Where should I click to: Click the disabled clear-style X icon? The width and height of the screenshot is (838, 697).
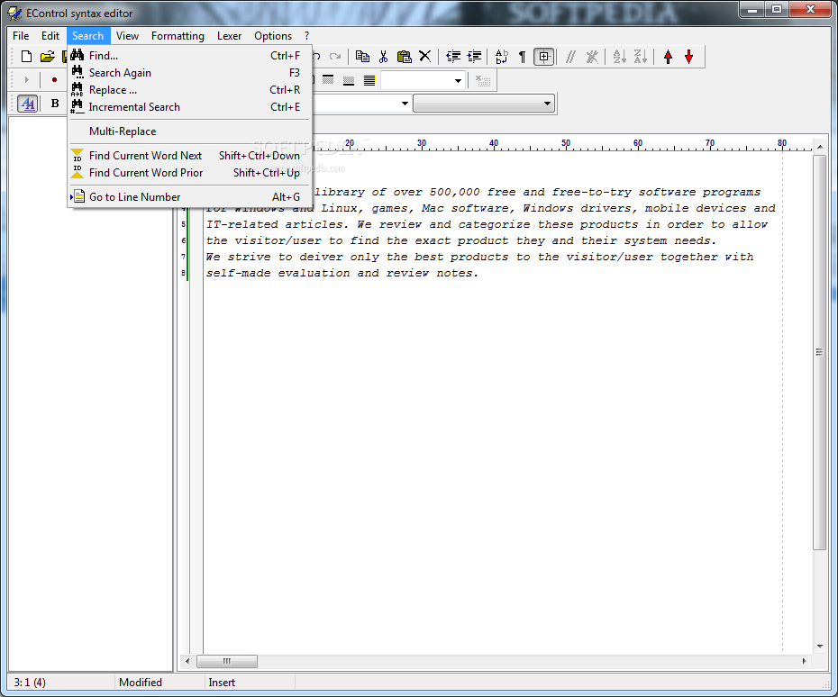point(483,80)
